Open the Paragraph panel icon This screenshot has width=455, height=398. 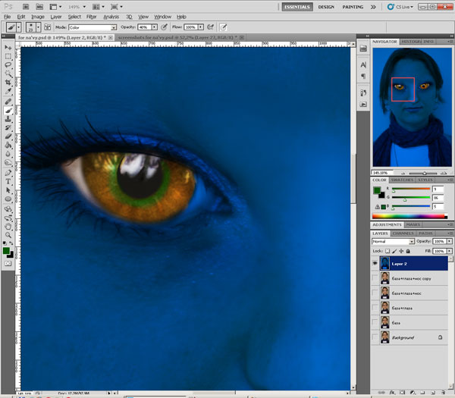pyautogui.click(x=363, y=77)
